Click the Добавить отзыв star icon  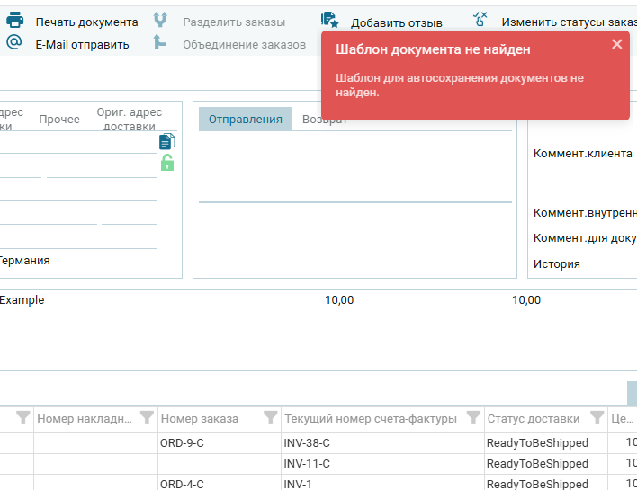pyautogui.click(x=329, y=21)
